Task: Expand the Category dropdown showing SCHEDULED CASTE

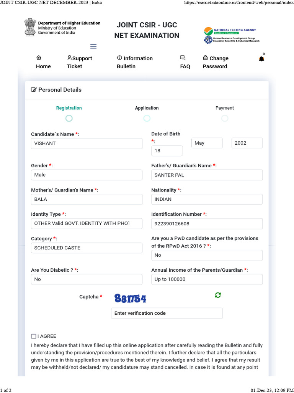Action: coord(87,248)
